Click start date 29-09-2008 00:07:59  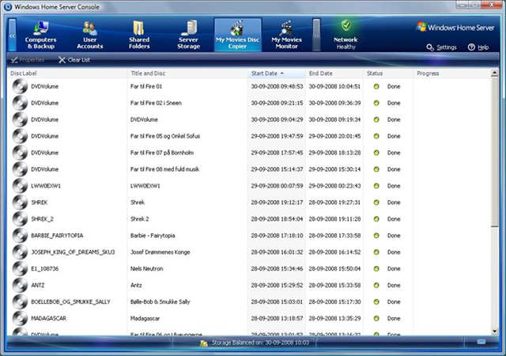coord(277,186)
